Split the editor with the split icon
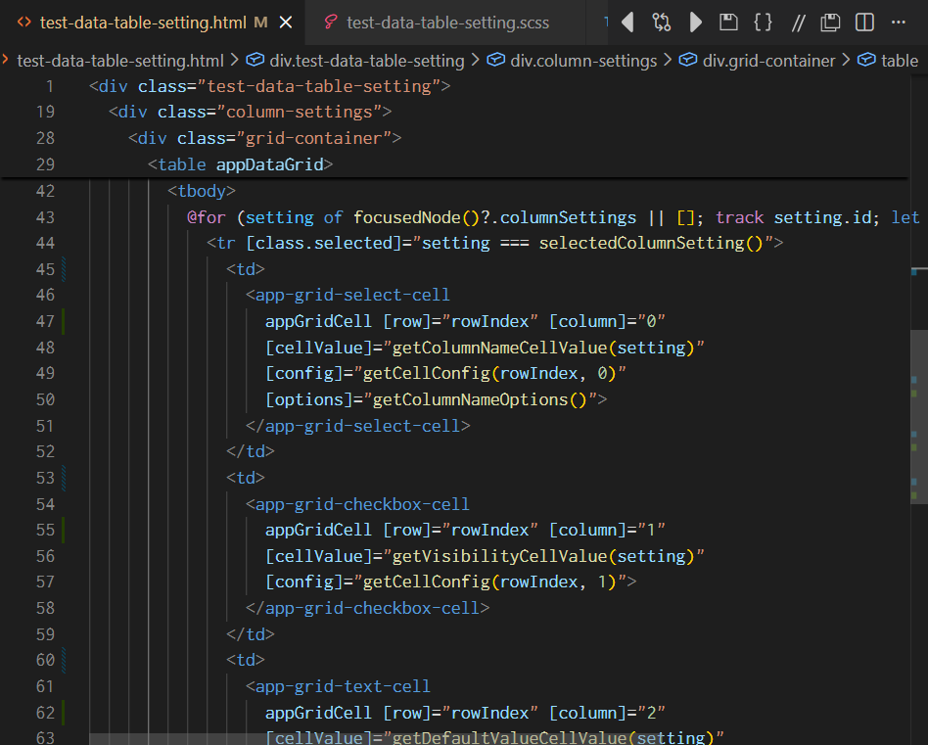 click(864, 23)
